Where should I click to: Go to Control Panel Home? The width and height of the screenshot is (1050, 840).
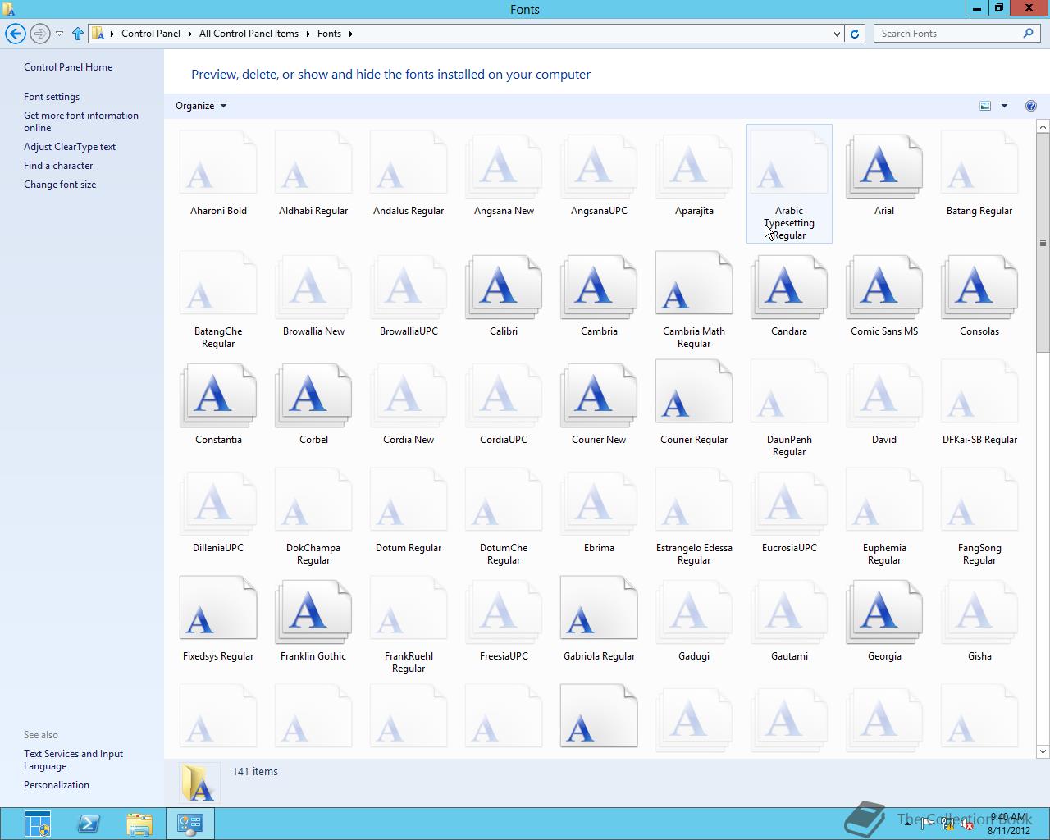point(68,67)
